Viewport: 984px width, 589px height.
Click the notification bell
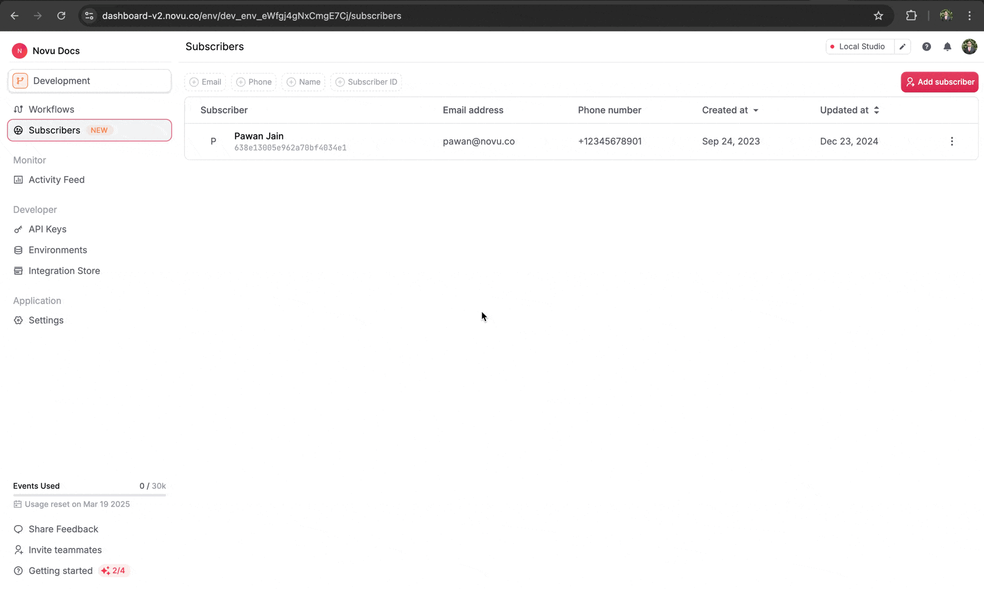947,46
